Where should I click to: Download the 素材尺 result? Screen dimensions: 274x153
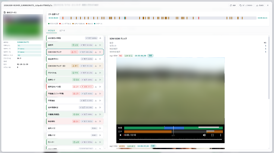tap(96, 45)
